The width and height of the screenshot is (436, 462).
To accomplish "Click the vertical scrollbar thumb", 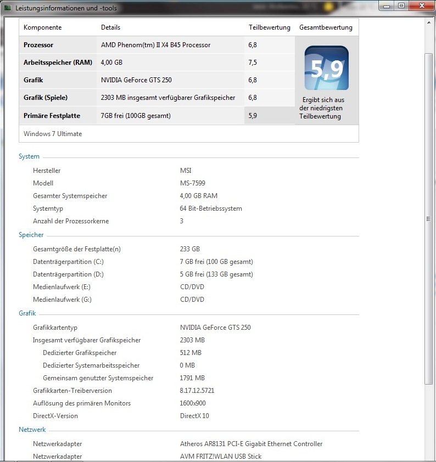I will tap(429, 218).
